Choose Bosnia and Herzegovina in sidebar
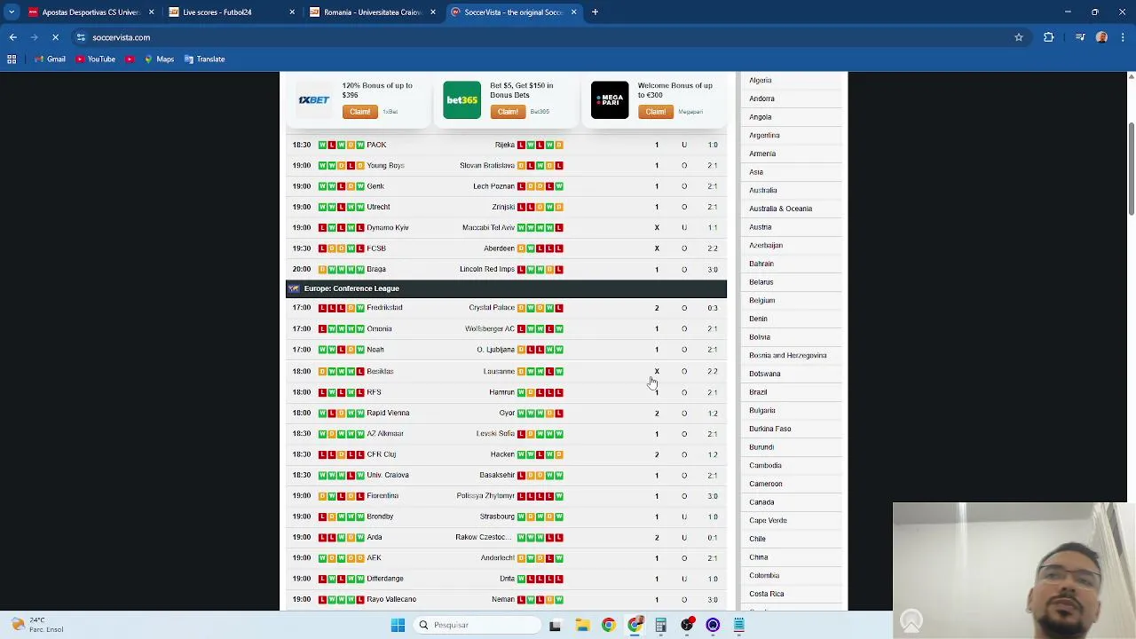This screenshot has height=639, width=1136. 787,356
